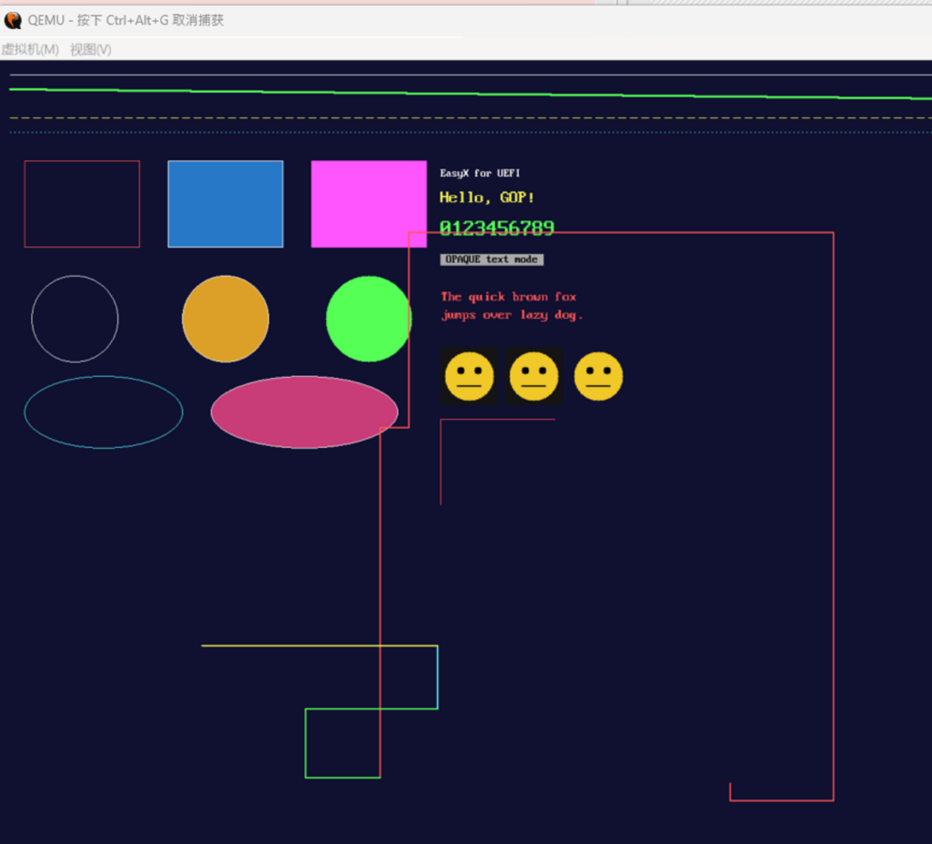The image size is (932, 844).
Task: Click the filled green circle
Action: click(370, 319)
